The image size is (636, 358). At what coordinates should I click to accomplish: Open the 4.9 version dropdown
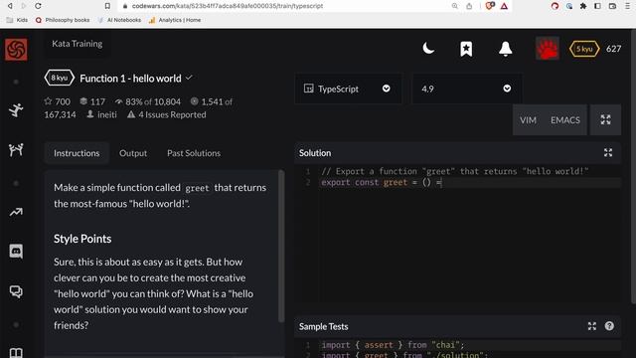(x=467, y=89)
